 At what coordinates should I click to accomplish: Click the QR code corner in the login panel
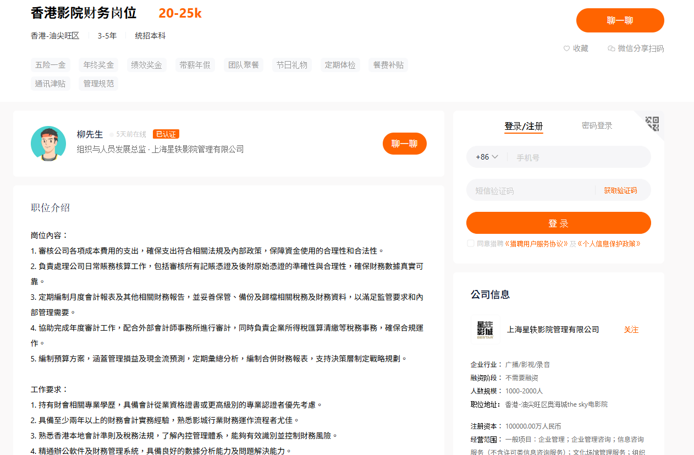click(x=652, y=124)
